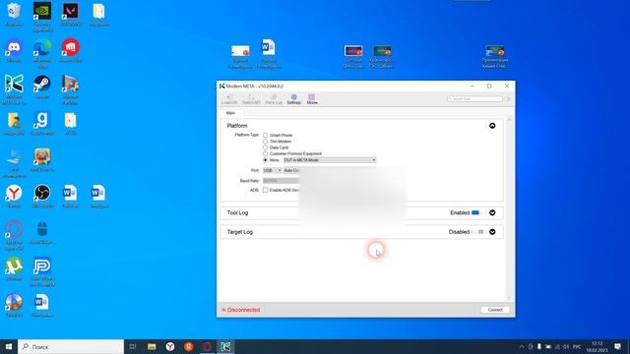Open the More toolbar menu
This screenshot has width=630, height=354.
click(312, 99)
